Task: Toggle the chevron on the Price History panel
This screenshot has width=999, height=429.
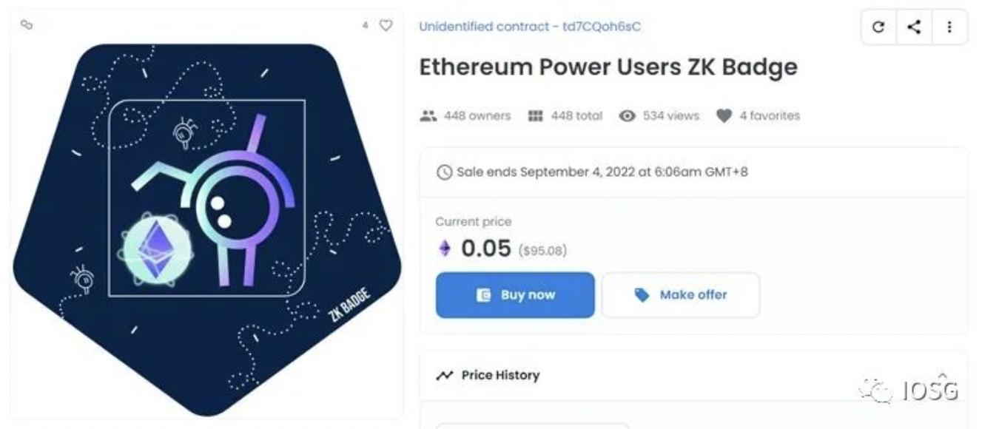Action: [x=942, y=375]
